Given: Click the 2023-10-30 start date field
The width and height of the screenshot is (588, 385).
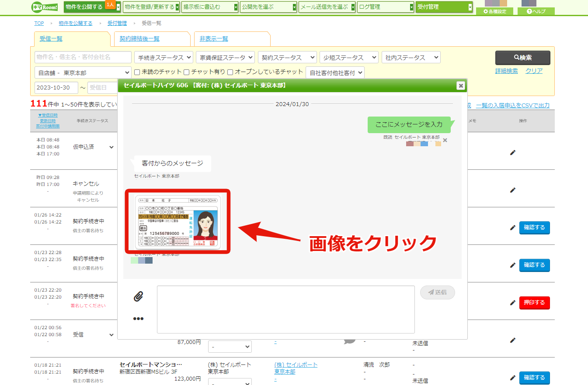Looking at the screenshot, I should click(56, 88).
